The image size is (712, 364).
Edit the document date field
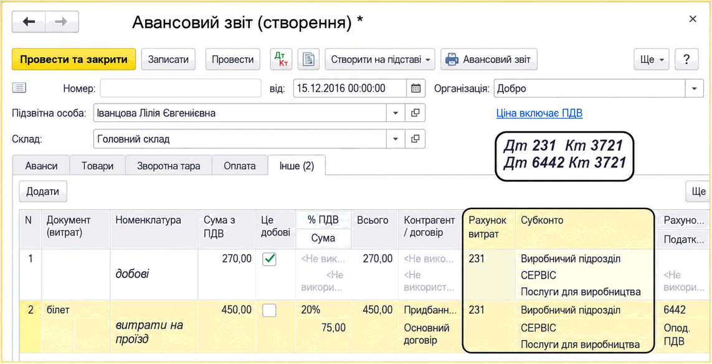(x=350, y=88)
